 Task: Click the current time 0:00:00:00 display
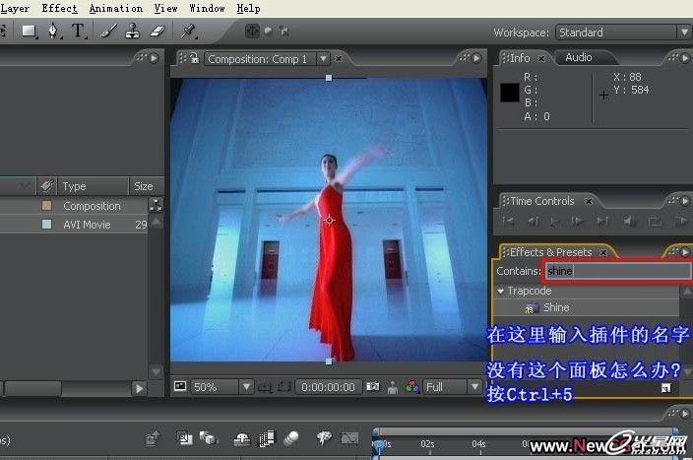328,387
